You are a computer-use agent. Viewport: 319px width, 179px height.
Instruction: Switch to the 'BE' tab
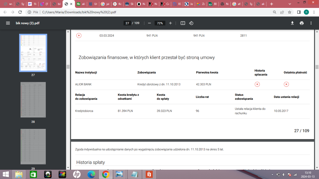click(213, 4)
